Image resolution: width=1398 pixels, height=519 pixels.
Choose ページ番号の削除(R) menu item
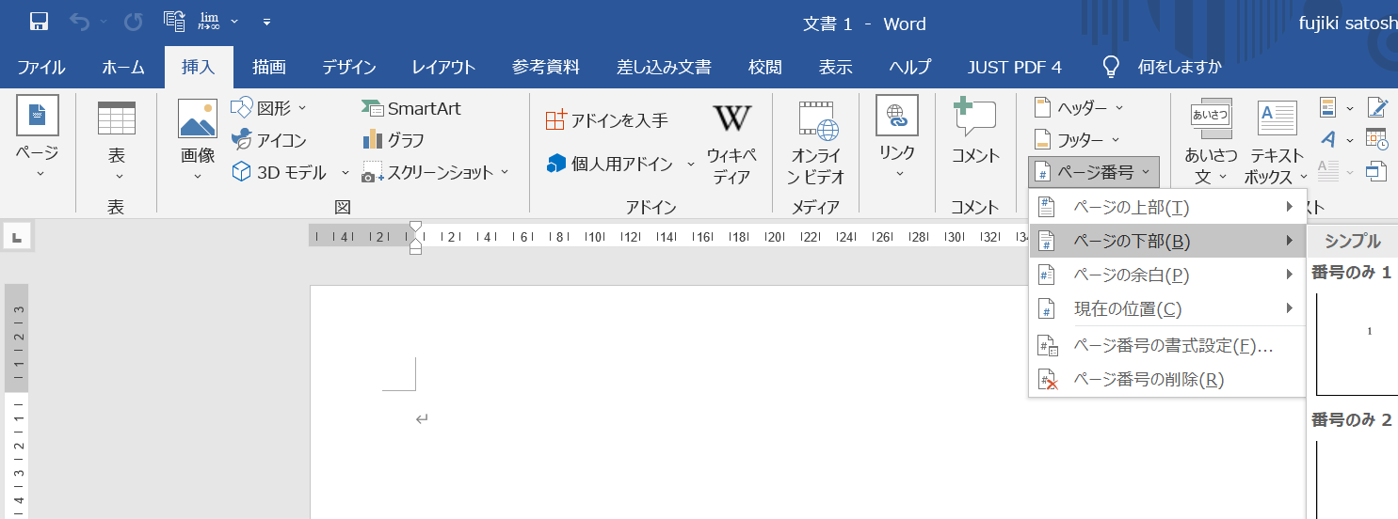point(1167,379)
